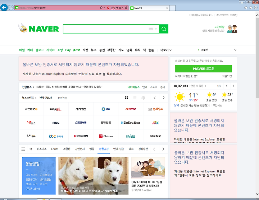This screenshot has height=200, width=259.
Task: Show next topics with right chevron
Action: pos(163,149)
